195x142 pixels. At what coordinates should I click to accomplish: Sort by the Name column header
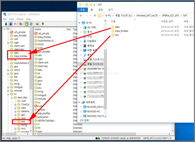pyautogui.click(x=38, y=29)
